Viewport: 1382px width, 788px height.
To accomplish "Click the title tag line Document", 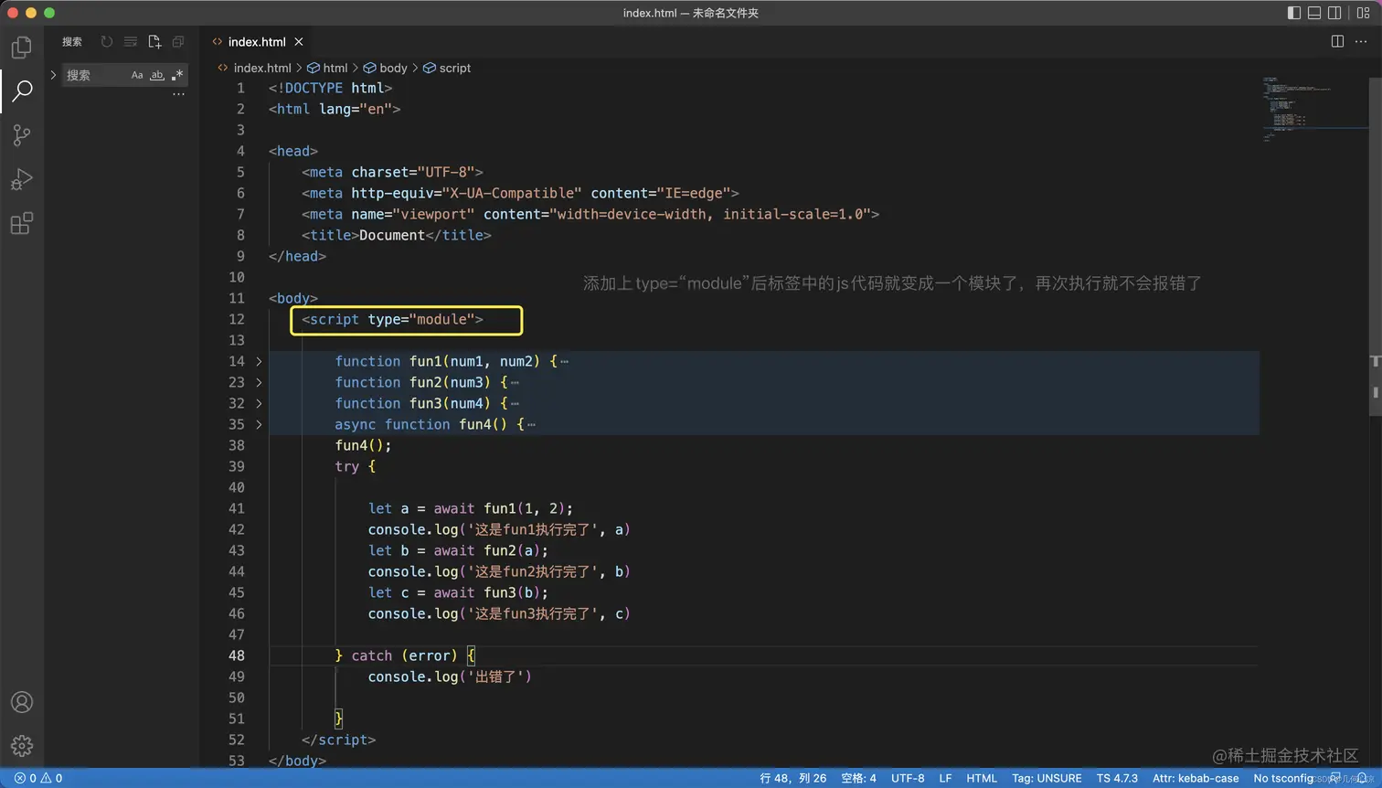I will click(x=397, y=235).
